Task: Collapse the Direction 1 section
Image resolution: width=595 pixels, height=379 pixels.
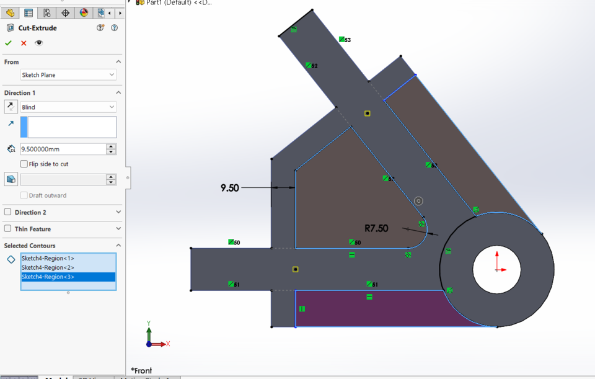Action: click(118, 92)
